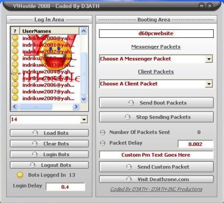Click the orb icon beside Number Of Packets Sent
224x203 pixels.
tap(102, 133)
